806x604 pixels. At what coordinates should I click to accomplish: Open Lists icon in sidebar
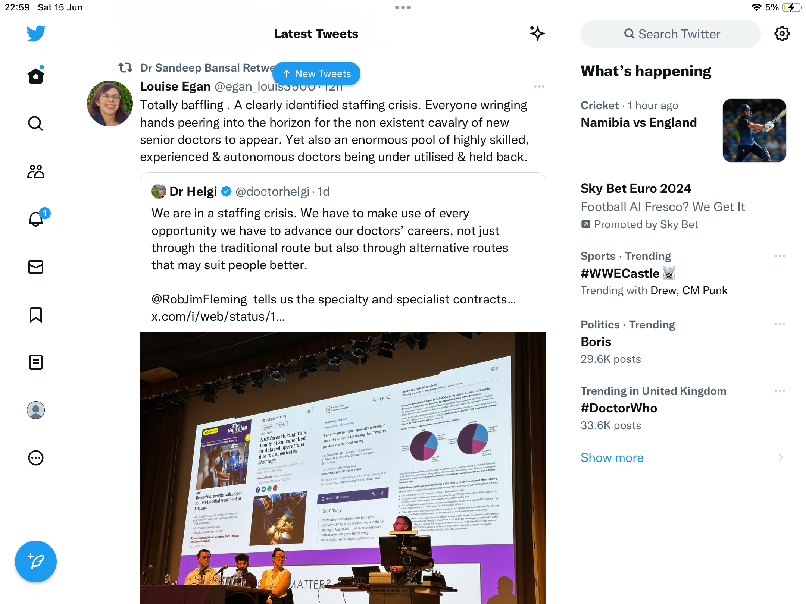(36, 362)
